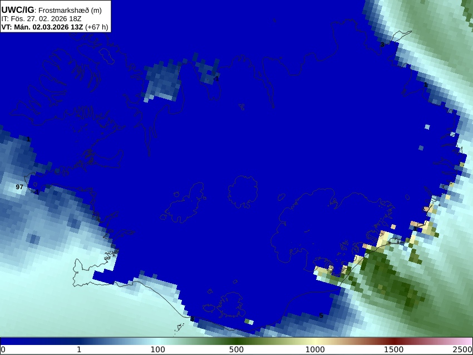Click the '5' value label on the map
The height and width of the screenshot is (355, 473).
pyautogui.click(x=321, y=315)
